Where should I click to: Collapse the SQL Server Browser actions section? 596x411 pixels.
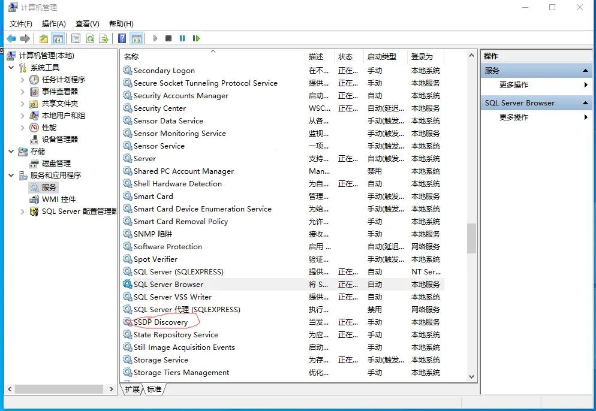pyautogui.click(x=586, y=103)
